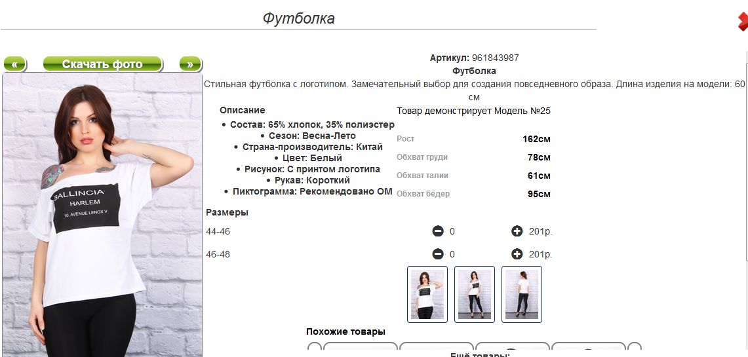The image size is (748, 357).
Task: Decrease quantity for size 46-48
Action: tap(438, 254)
